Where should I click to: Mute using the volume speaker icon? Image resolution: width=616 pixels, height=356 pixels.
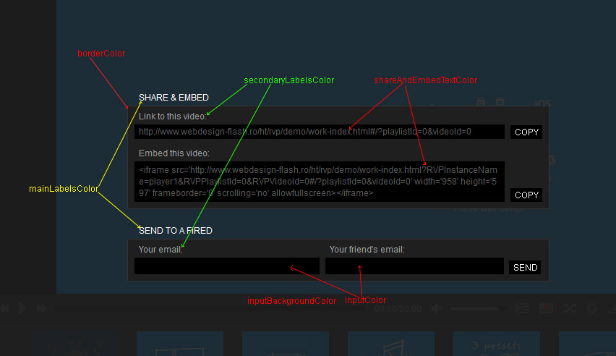pyautogui.click(x=434, y=308)
